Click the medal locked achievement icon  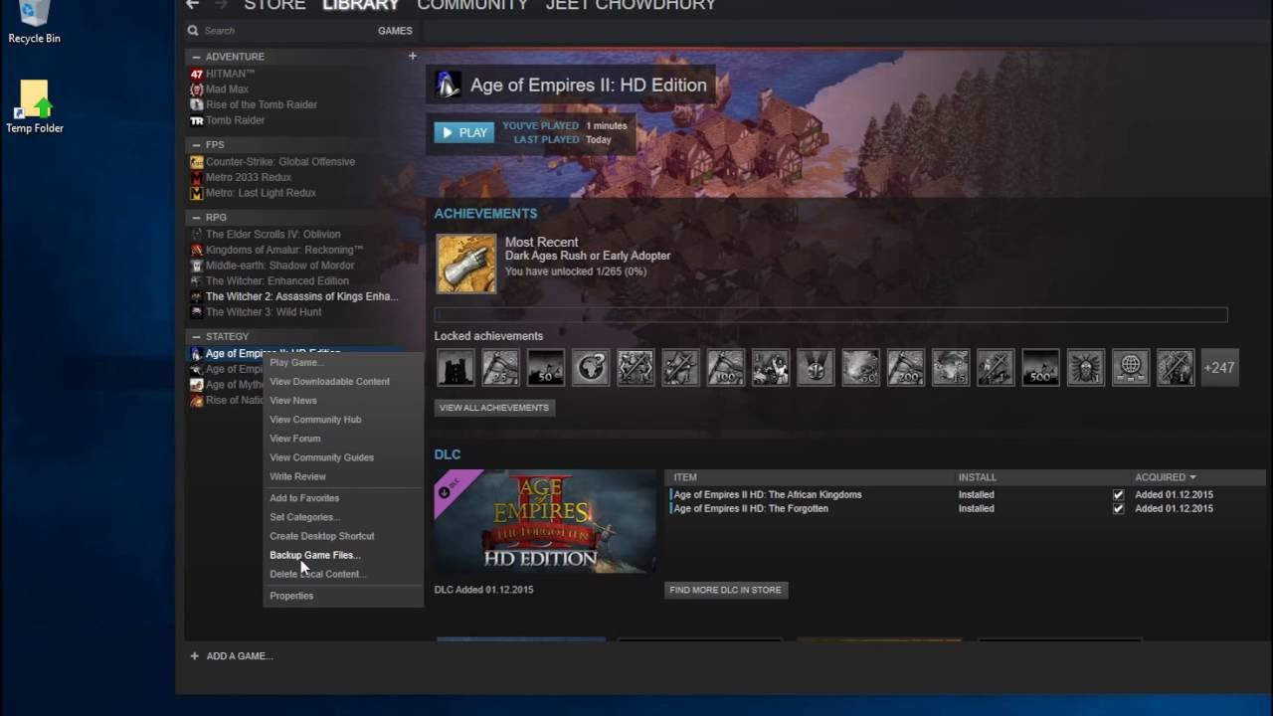(816, 368)
